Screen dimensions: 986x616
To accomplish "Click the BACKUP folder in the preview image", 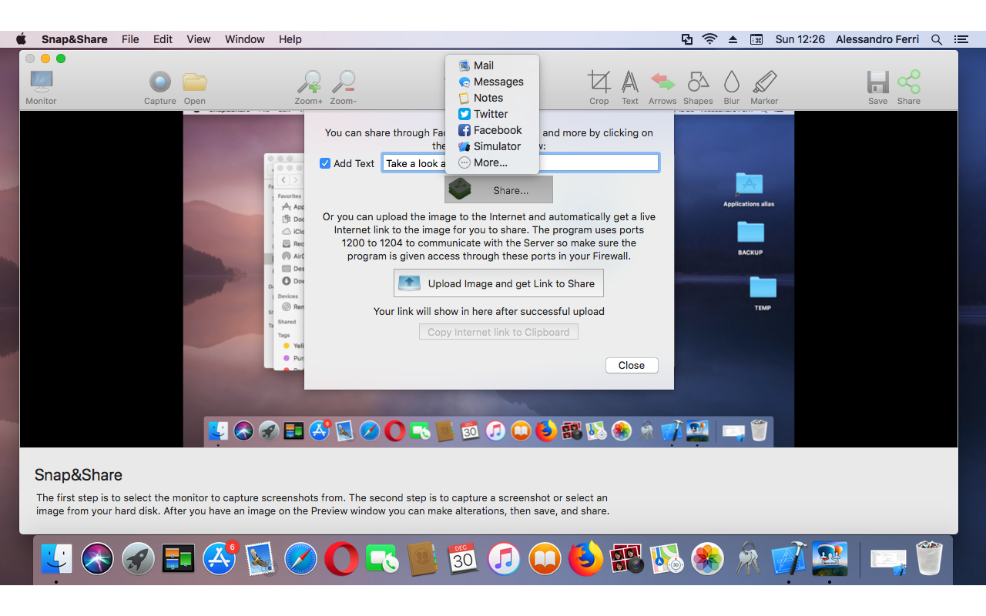I will [750, 238].
